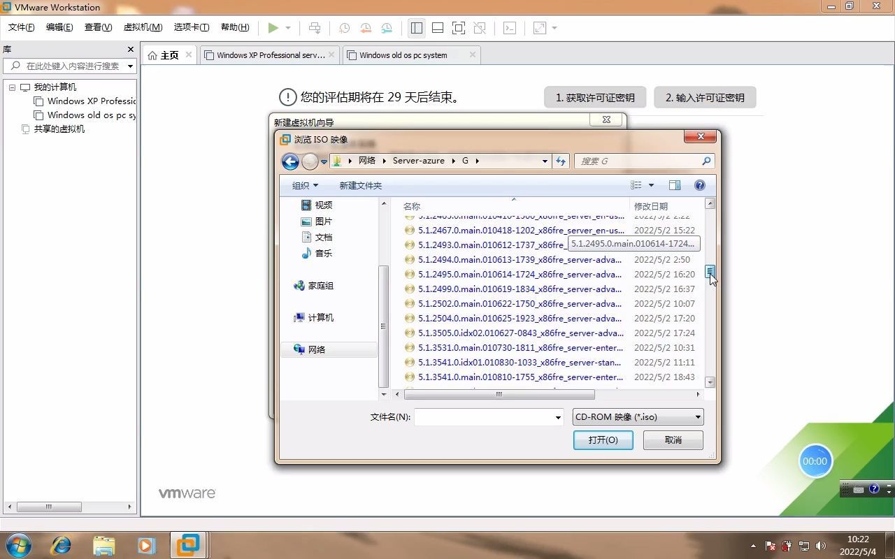The height and width of the screenshot is (559, 895).
Task: Open the 编辑(E) menu
Action: coord(59,27)
